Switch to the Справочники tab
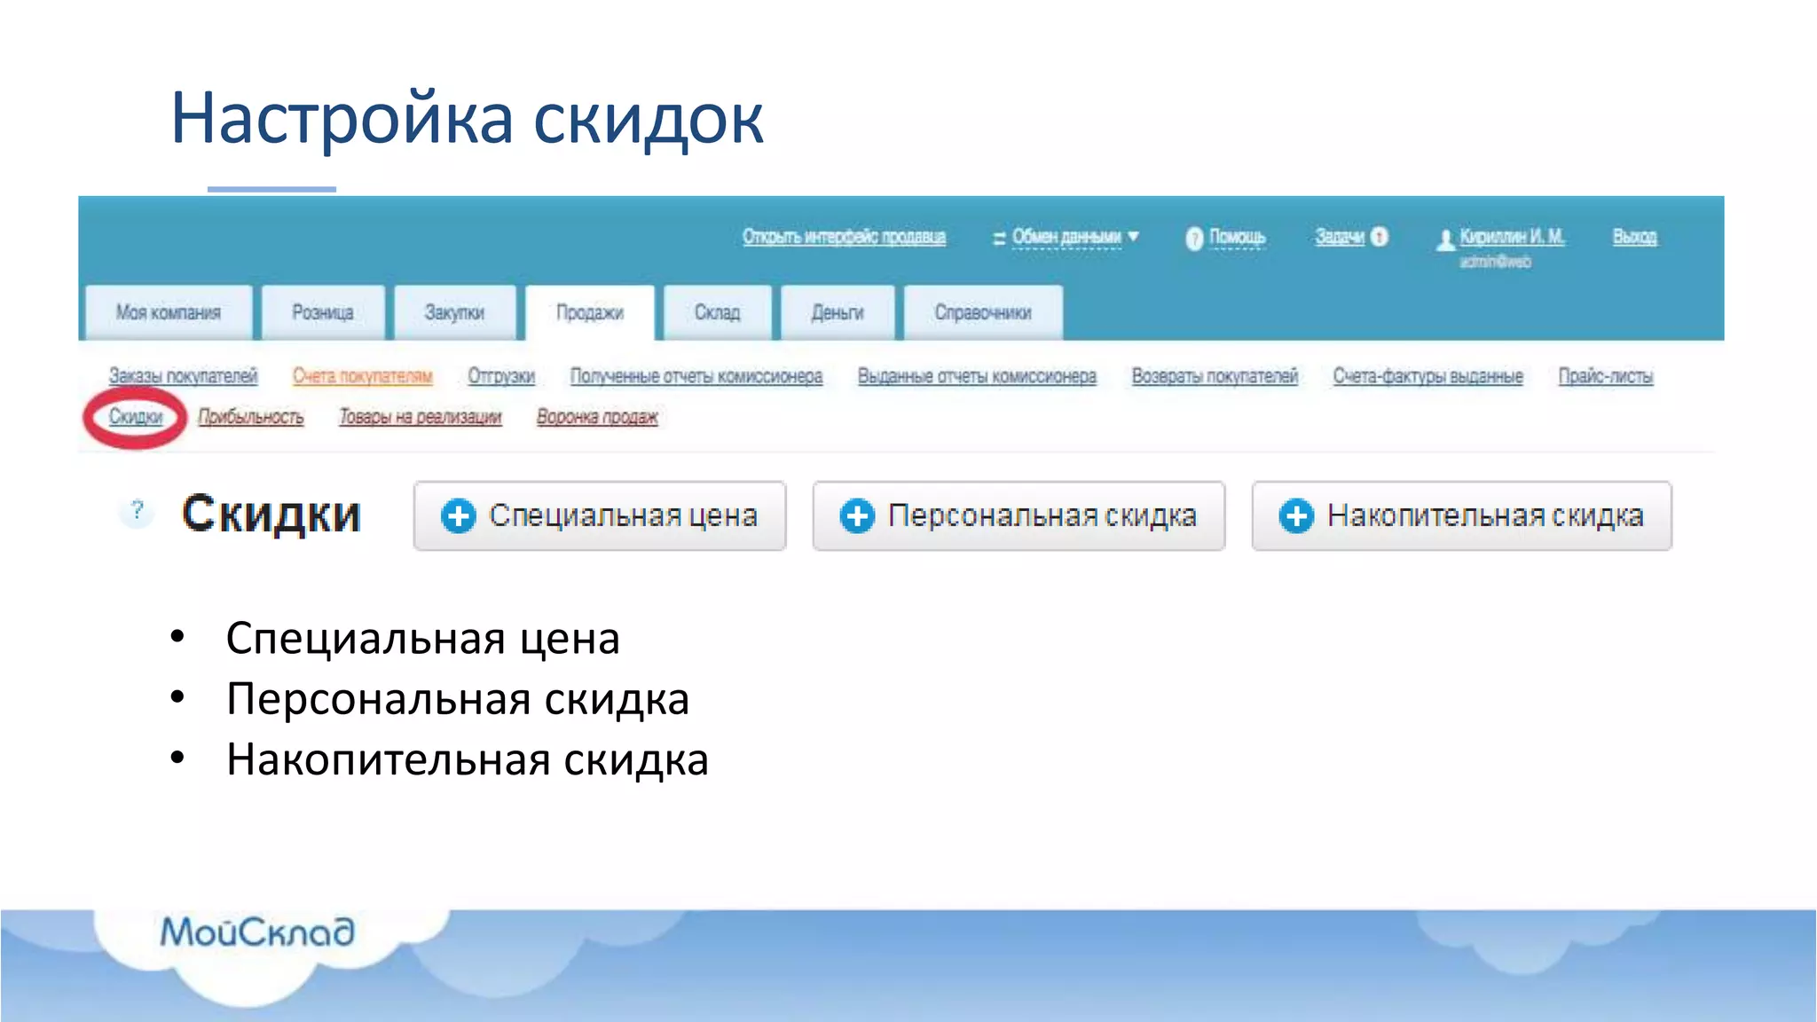Screen dimensions: 1817x1022 (983, 312)
